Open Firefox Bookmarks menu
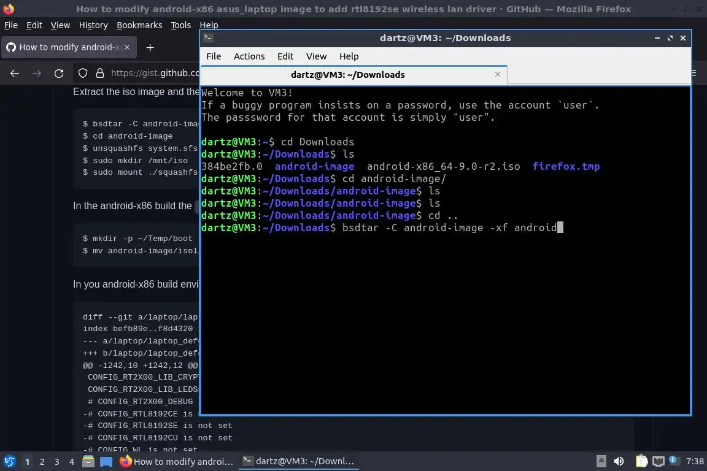The image size is (707, 471). click(x=139, y=25)
